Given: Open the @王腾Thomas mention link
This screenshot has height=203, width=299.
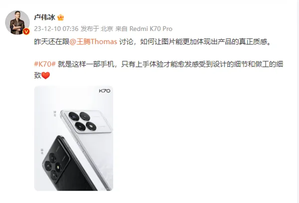Looking at the screenshot, I should (93, 41).
